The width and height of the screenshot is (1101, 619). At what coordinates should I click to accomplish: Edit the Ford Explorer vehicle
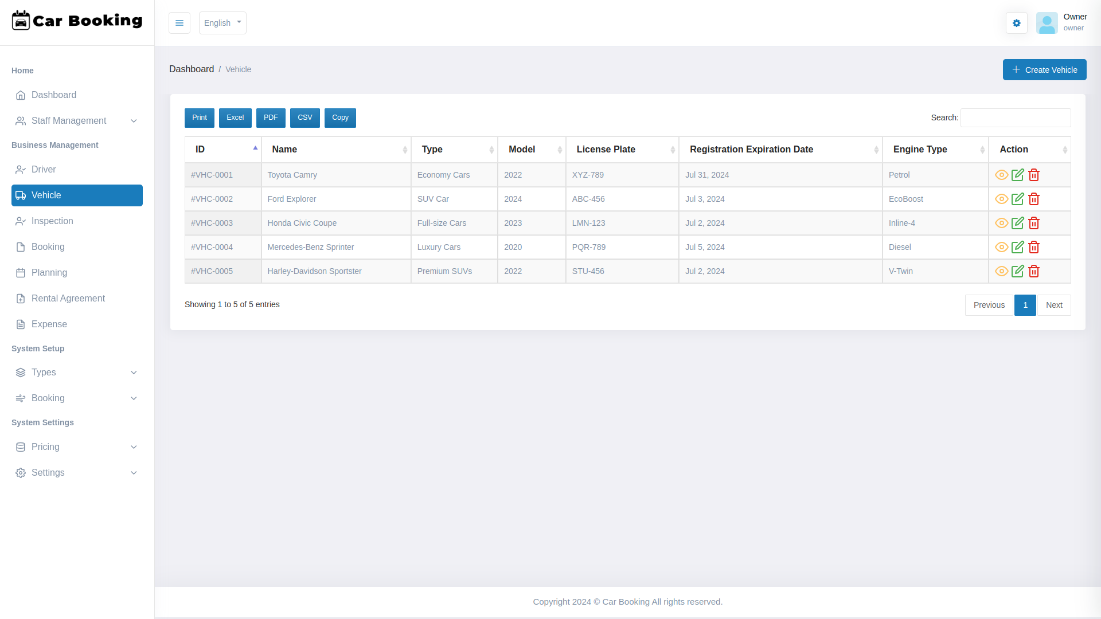point(1018,199)
